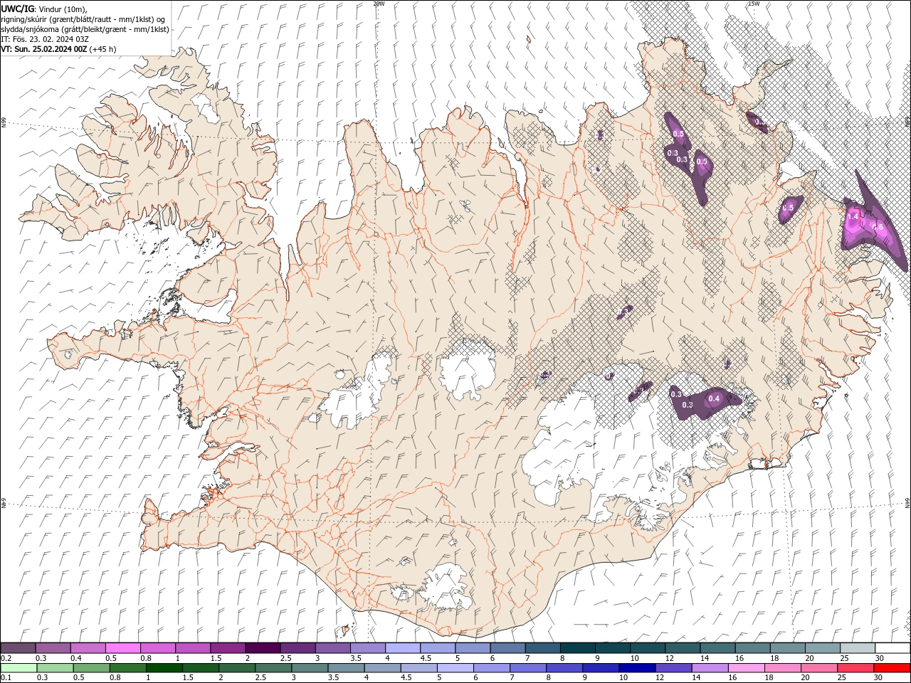Click the violet swatch labeled 12 in the bottom legend row

click(673, 668)
